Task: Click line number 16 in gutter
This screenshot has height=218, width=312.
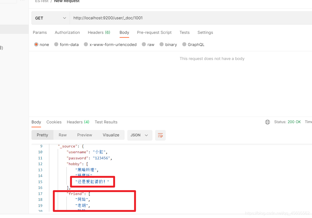Action: point(40,188)
